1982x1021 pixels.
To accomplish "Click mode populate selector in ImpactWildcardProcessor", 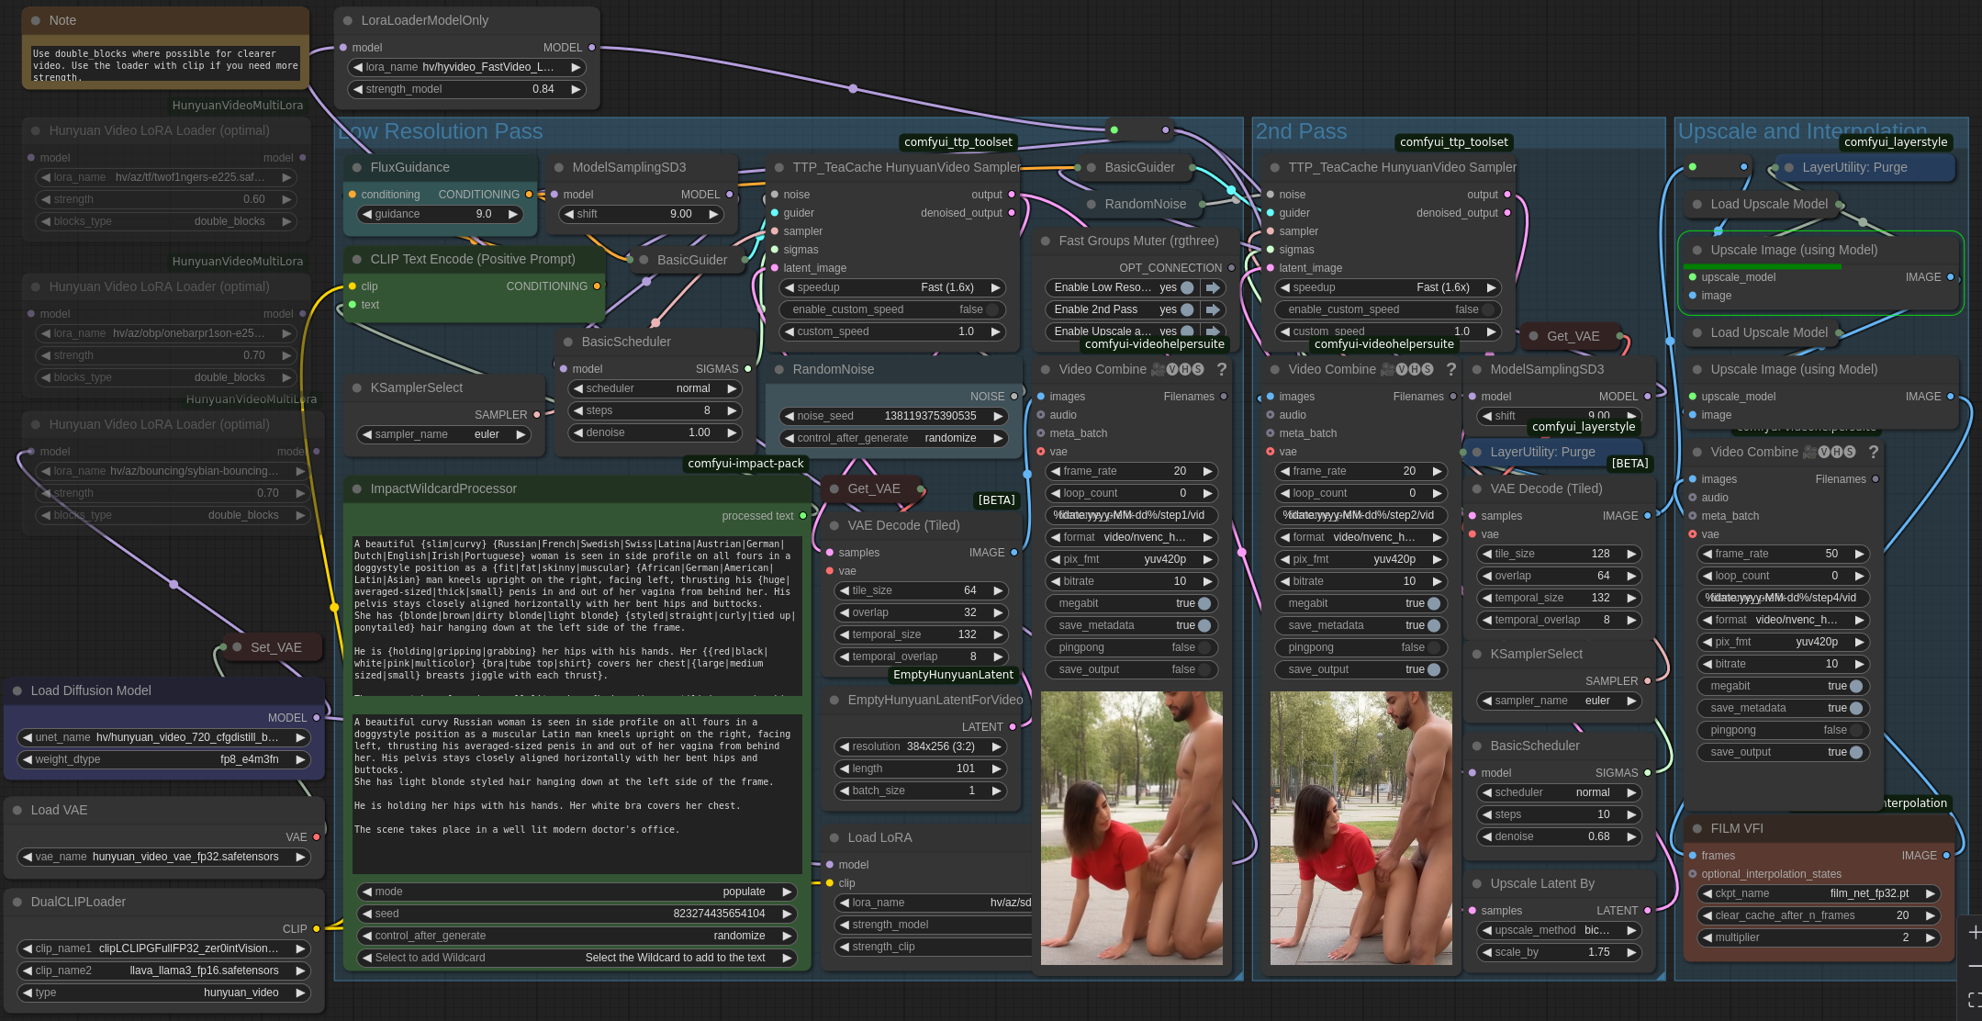I will pyautogui.click(x=577, y=892).
